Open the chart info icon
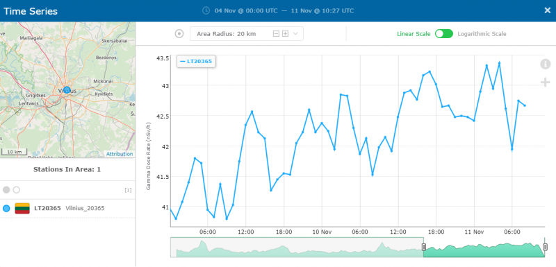This screenshot has height=267, width=556. (545, 64)
